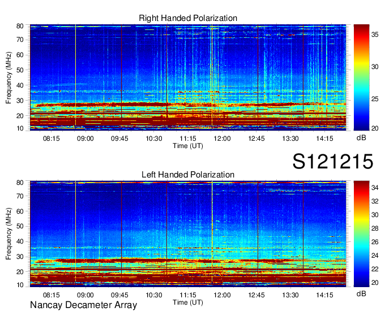Click 60 MHz frequency tick, Right Handed plot

coord(20,55)
